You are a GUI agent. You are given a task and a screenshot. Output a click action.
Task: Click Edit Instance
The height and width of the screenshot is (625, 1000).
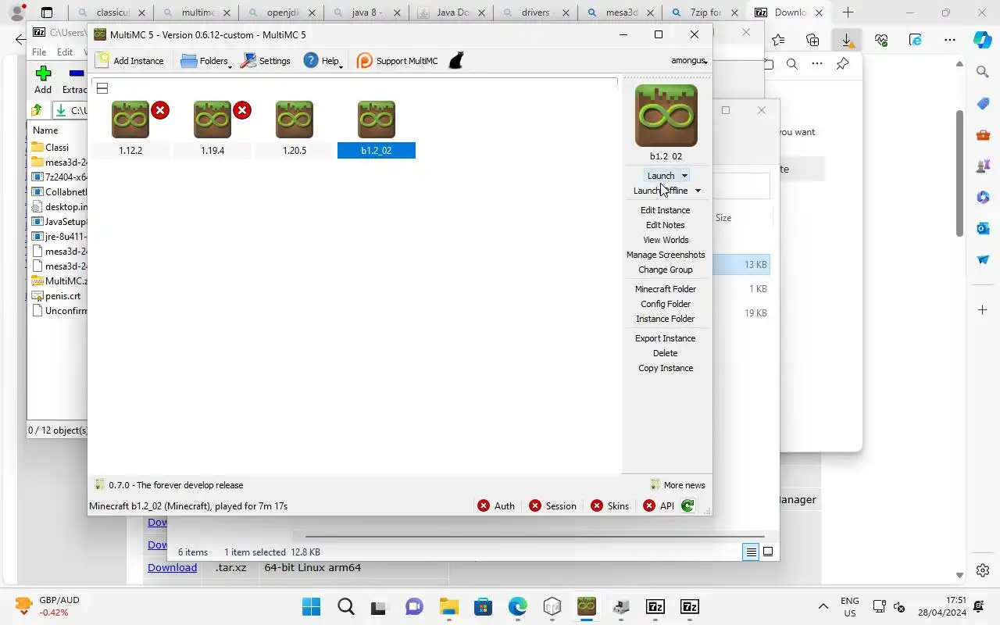click(x=666, y=210)
